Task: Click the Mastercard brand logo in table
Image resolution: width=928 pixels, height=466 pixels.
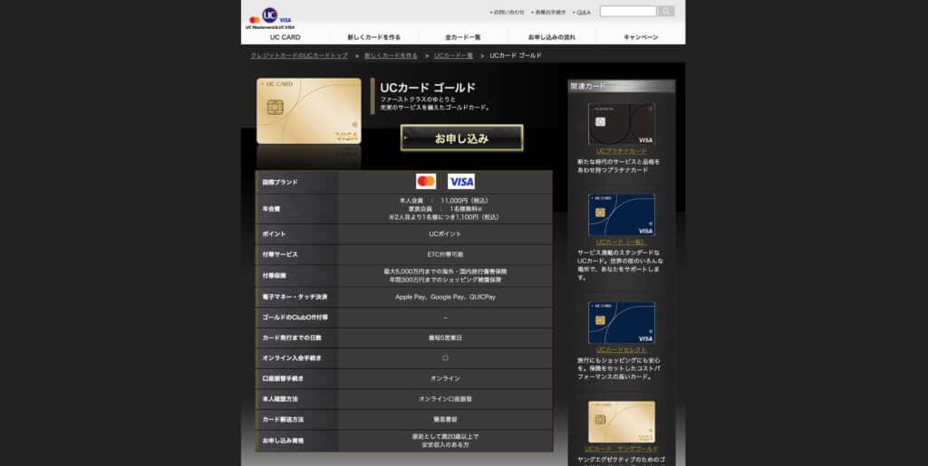Action: point(426,181)
